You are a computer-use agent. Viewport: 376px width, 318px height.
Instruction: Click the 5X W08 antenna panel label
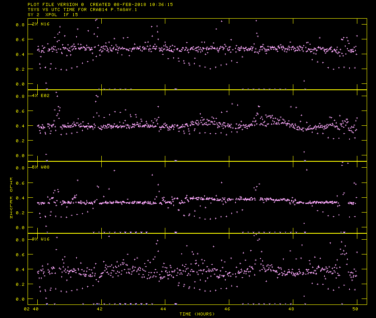[41, 167]
